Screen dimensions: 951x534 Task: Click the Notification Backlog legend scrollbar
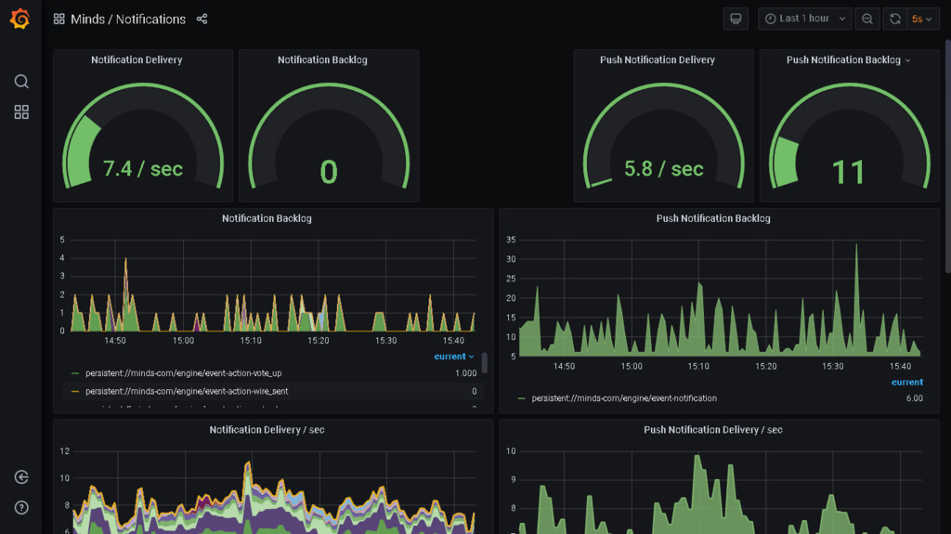coord(485,363)
